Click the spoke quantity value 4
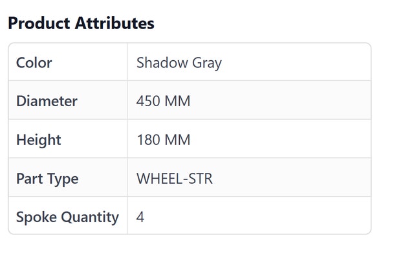The width and height of the screenshot is (414, 257). pos(140,217)
